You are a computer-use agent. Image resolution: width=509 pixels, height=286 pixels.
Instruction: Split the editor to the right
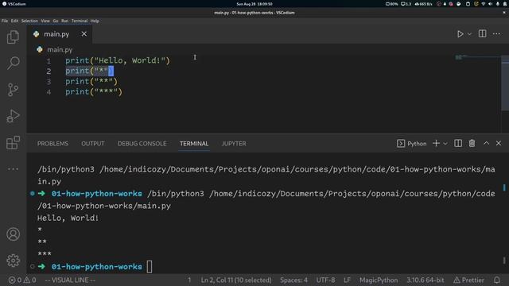tap(483, 33)
